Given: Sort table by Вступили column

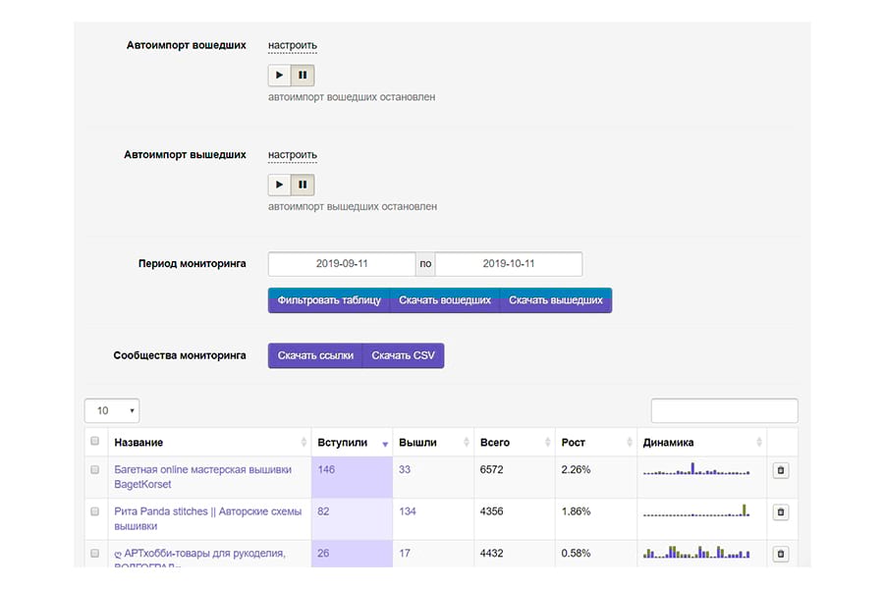Looking at the screenshot, I should tap(352, 443).
